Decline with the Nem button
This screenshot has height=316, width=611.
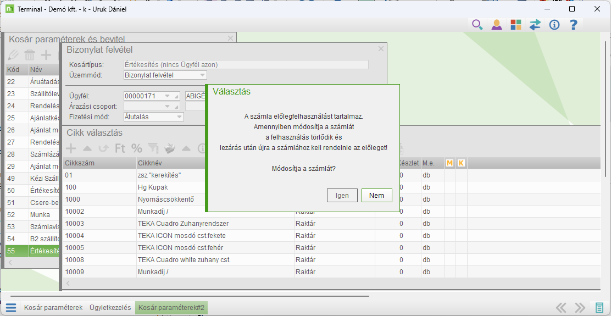pyautogui.click(x=377, y=196)
